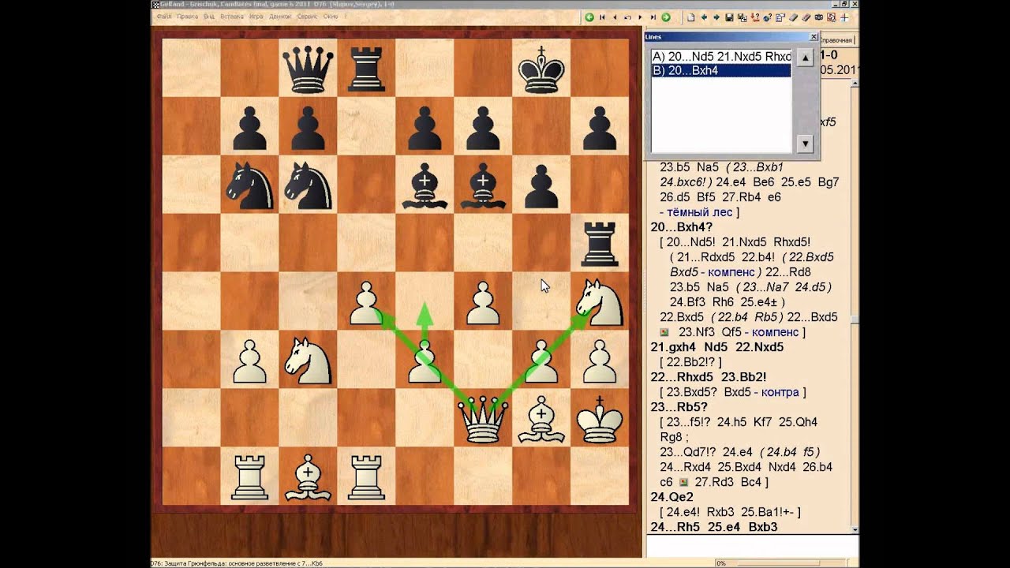The height and width of the screenshot is (568, 1010).
Task: Go to move 22...Rhxd5 in the notation
Action: 681,376
